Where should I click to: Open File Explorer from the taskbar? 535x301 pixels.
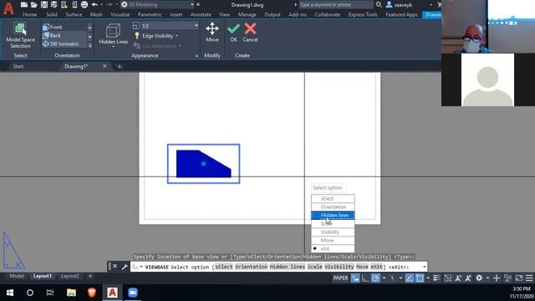pos(71,293)
